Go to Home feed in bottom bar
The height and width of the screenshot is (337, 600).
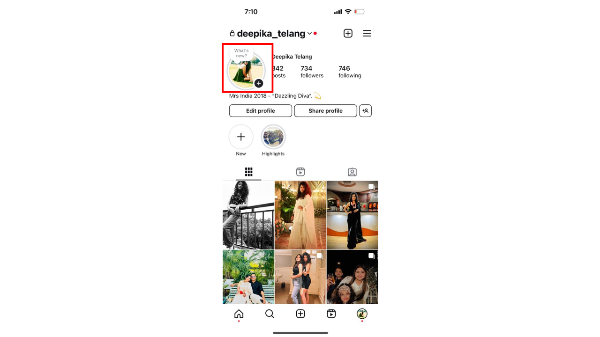[239, 314]
